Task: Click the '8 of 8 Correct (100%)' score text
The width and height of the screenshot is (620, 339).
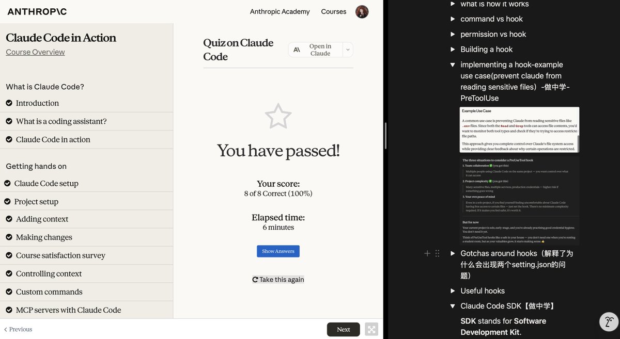Action: coord(278,193)
